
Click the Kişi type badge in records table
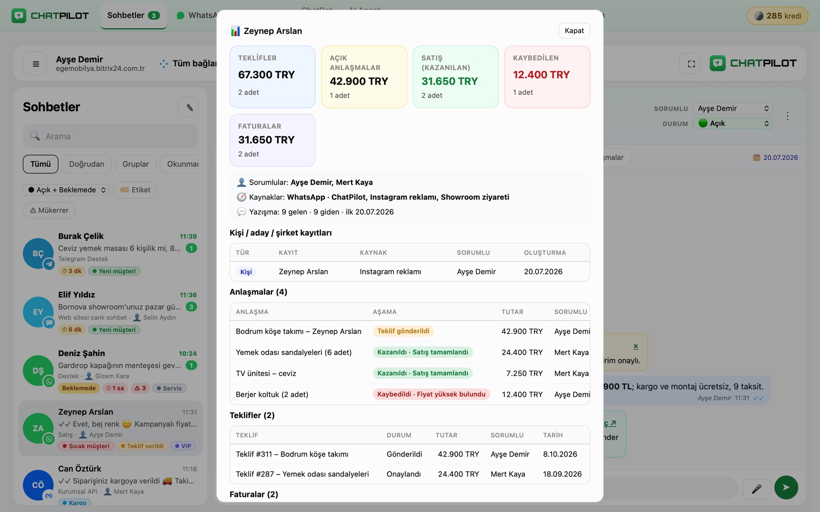tap(246, 272)
